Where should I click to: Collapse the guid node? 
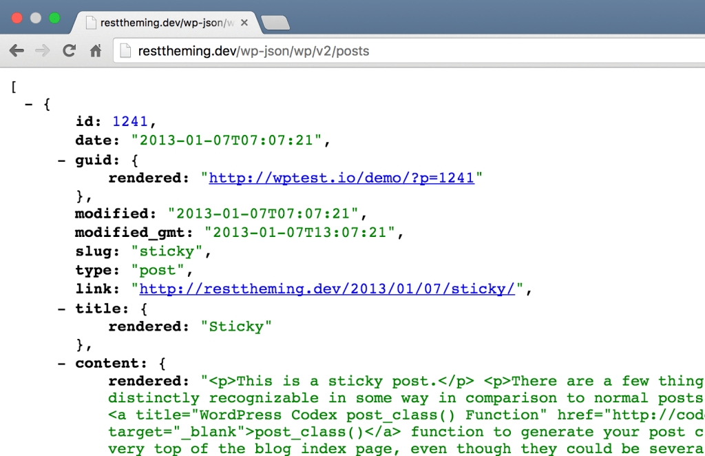coord(61,160)
